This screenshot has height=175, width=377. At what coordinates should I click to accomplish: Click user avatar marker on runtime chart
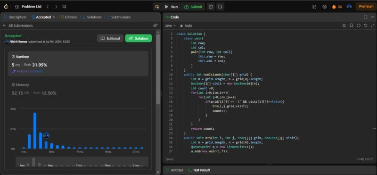[46, 136]
